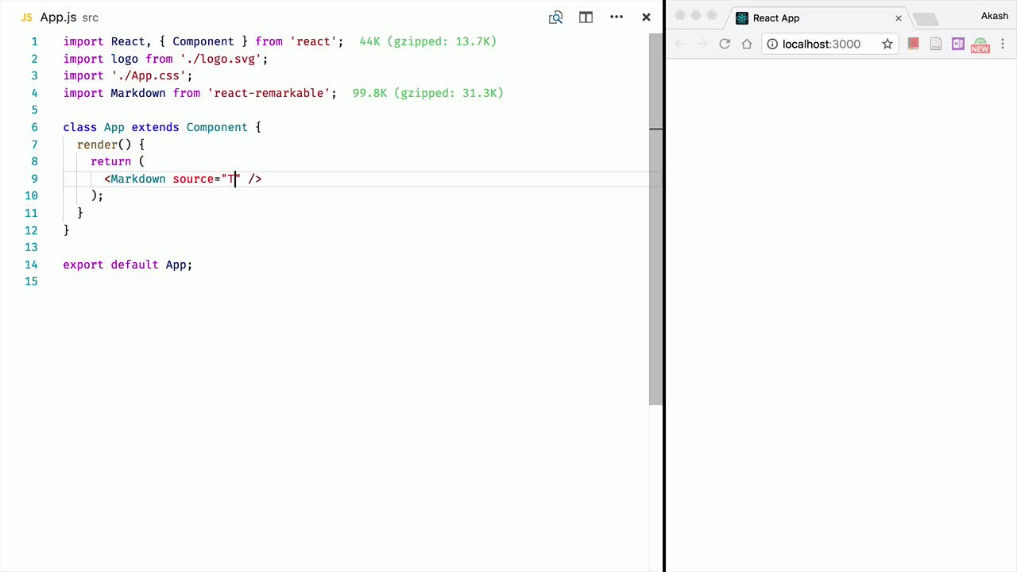Click the 'return (' statement
1017x572 pixels.
point(118,161)
